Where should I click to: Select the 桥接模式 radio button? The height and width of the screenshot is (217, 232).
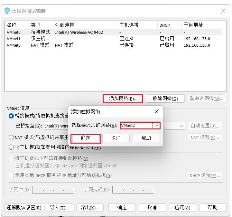(x=11, y=116)
